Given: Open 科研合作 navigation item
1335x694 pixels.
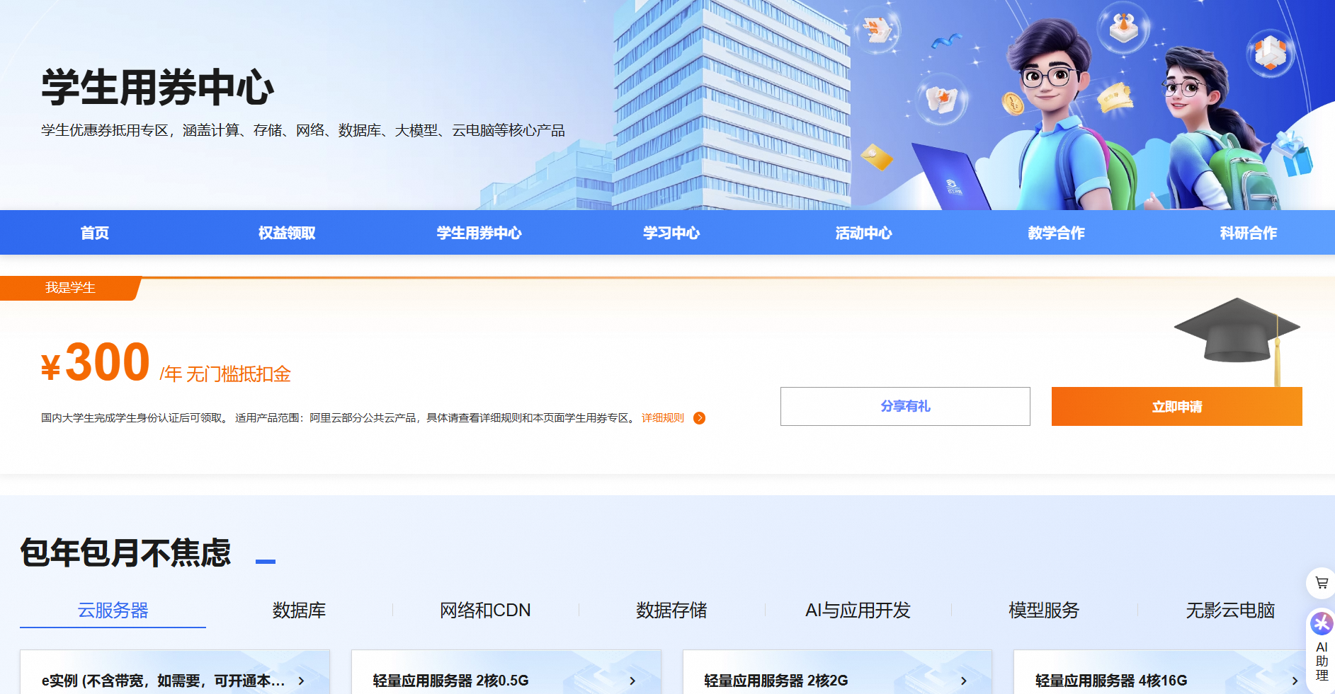Looking at the screenshot, I should point(1249,233).
